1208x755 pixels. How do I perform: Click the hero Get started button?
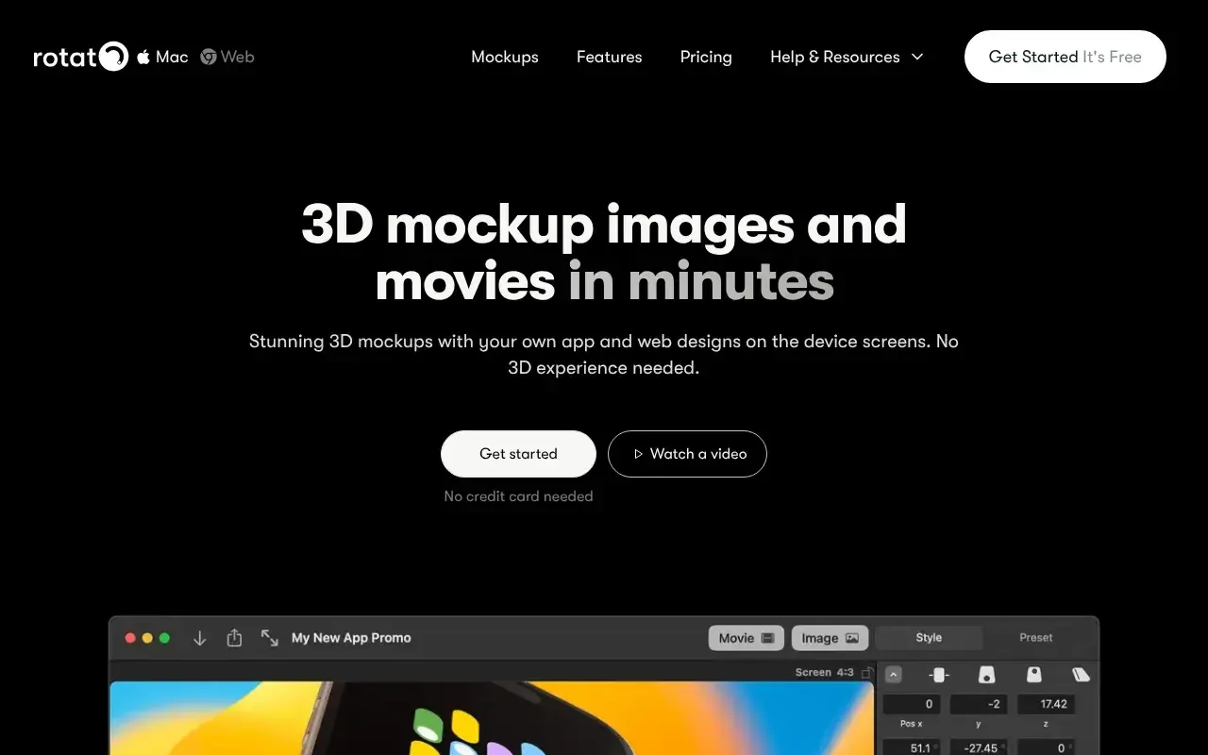(x=518, y=454)
